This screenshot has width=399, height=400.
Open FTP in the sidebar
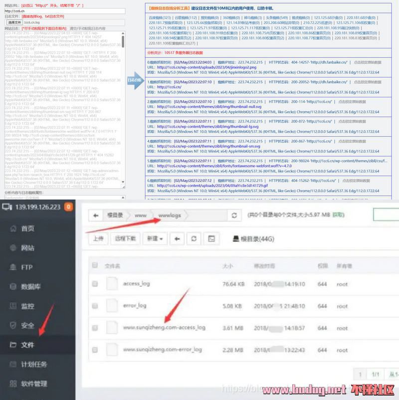click(27, 267)
